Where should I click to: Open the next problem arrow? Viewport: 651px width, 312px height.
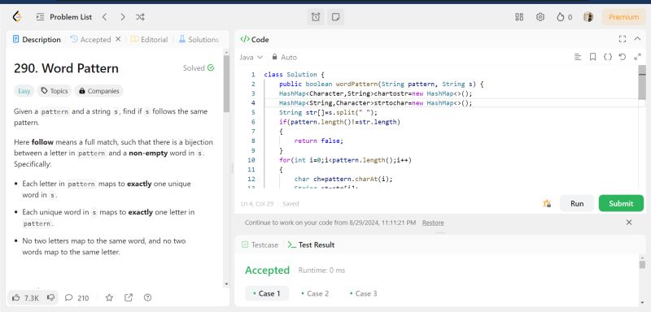point(123,17)
